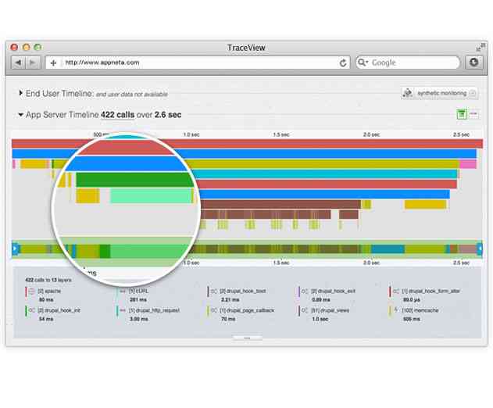Image resolution: width=493 pixels, height=408 pixels.
Task: Select the yellow segment near 2.3 sec
Action: click(426, 205)
